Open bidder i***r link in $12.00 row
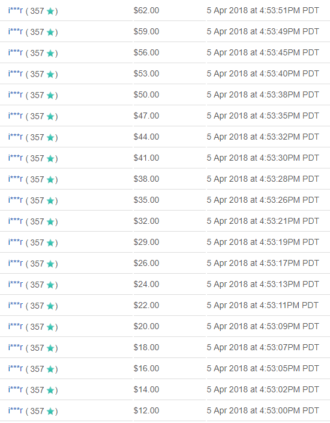 pos(16,410)
